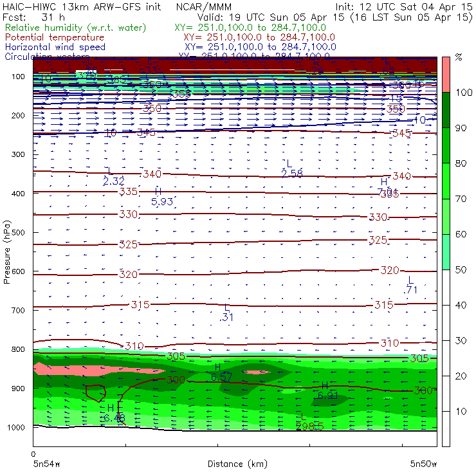This screenshot has width=476, height=476.
Task: Select the 70–80% bright green colorbar segment
Action: click(x=446, y=181)
